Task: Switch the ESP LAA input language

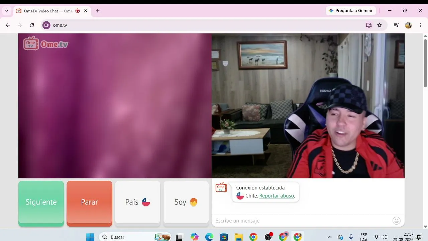Action: tap(364, 237)
